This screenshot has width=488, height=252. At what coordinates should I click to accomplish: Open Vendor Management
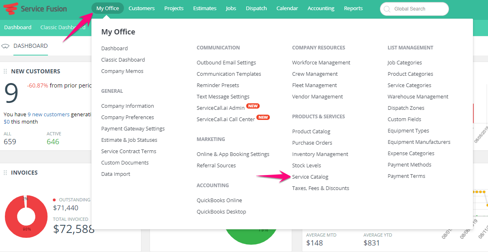pyautogui.click(x=317, y=97)
